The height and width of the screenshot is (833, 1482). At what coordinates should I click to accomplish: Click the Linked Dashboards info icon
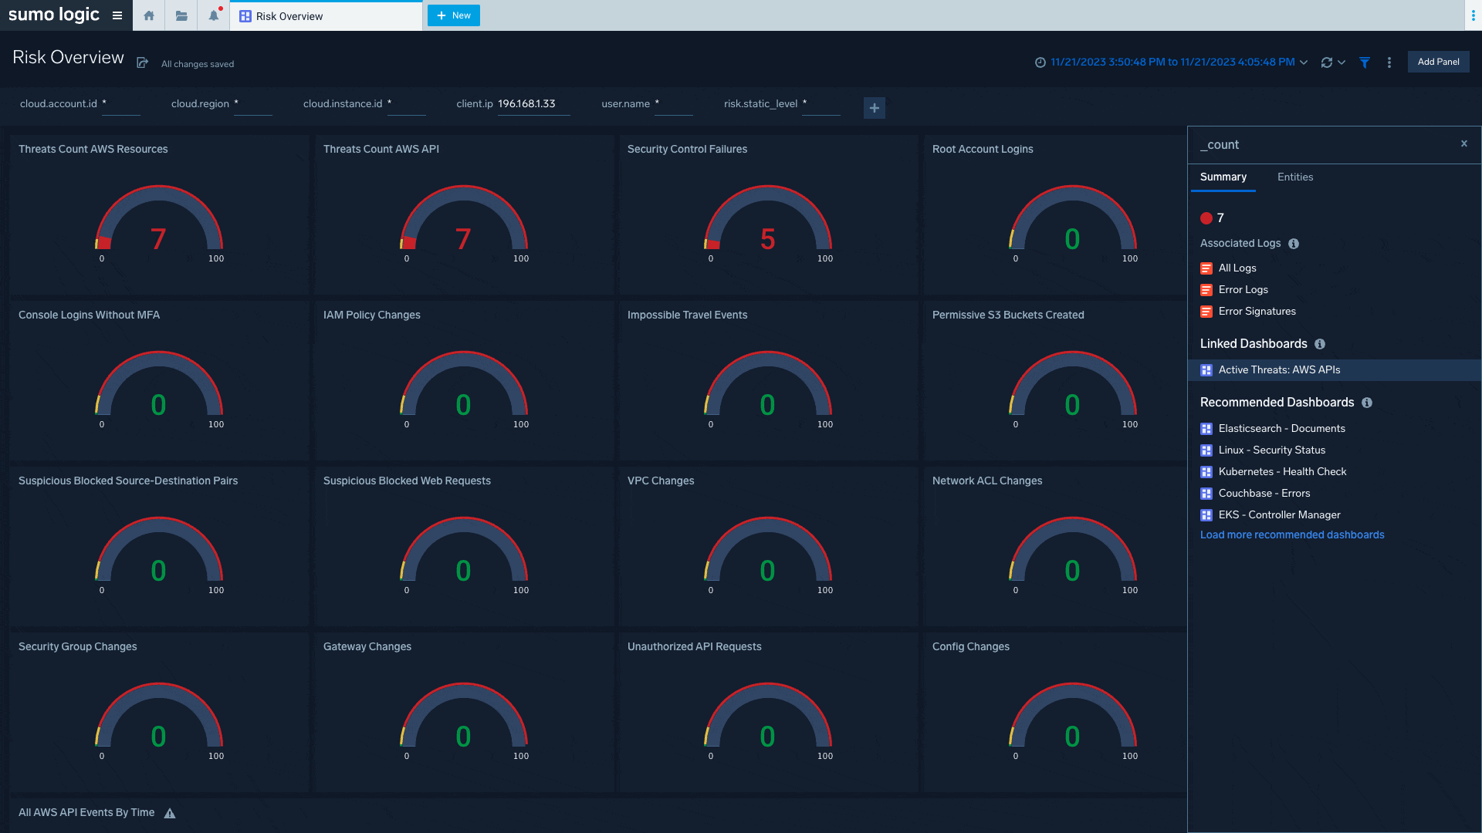tap(1320, 344)
